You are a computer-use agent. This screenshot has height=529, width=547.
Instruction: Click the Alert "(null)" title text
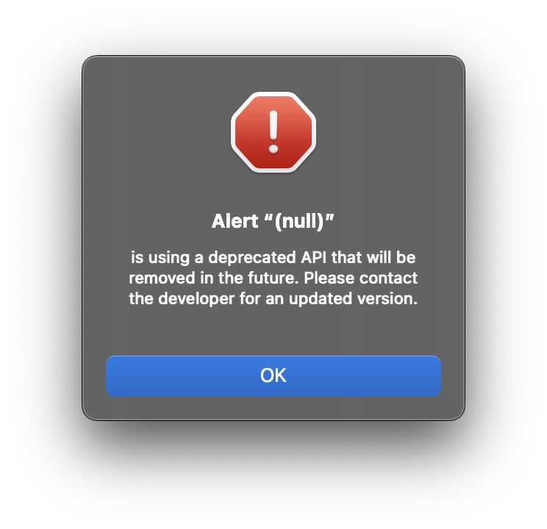pyautogui.click(x=273, y=221)
